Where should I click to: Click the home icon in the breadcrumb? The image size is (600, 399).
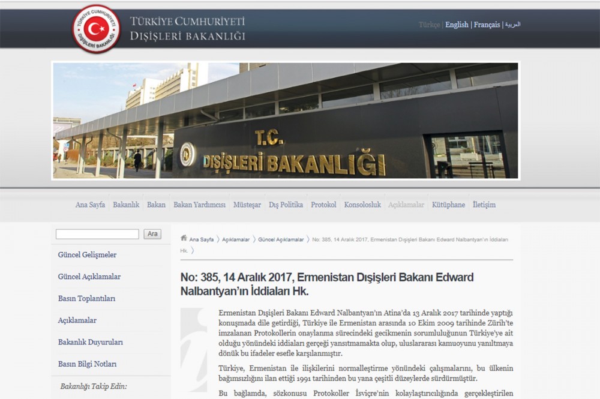(x=184, y=238)
